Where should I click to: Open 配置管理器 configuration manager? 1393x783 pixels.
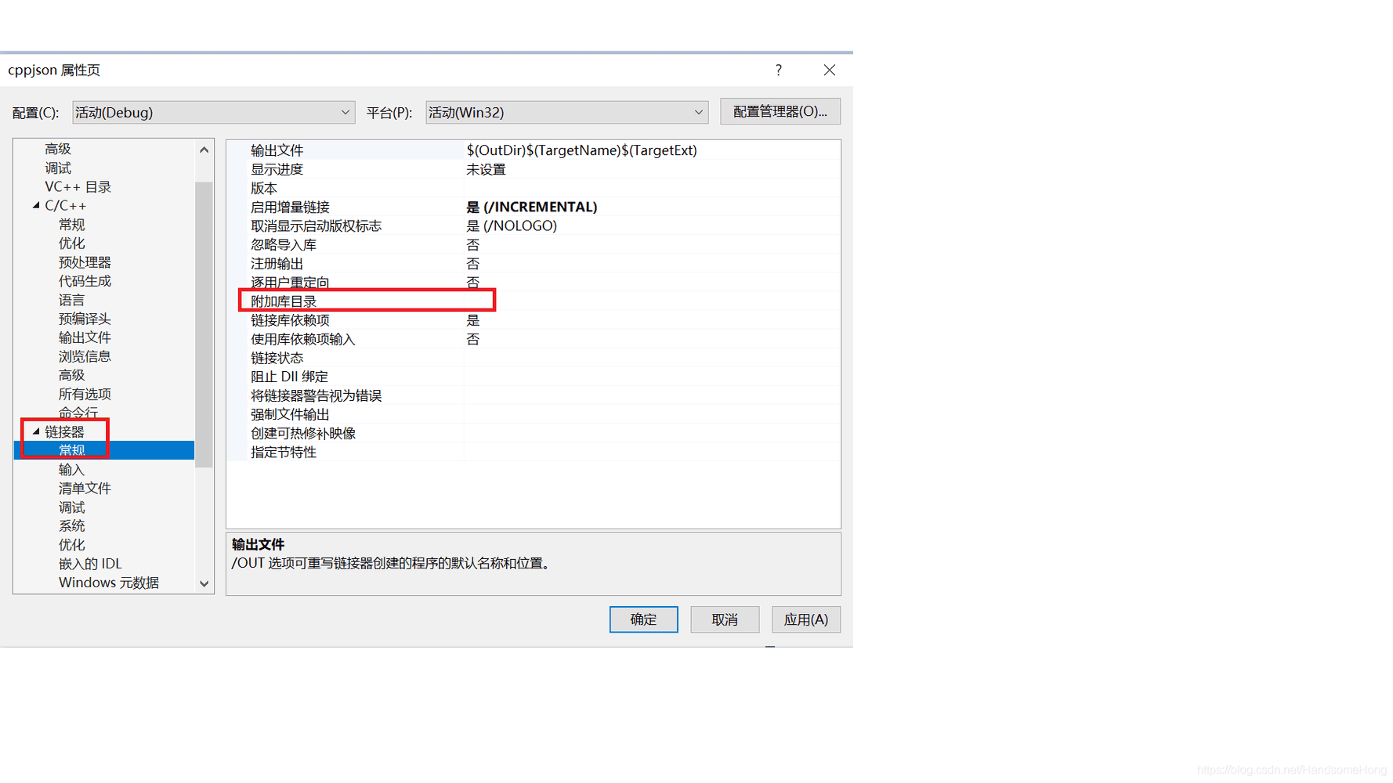click(780, 111)
